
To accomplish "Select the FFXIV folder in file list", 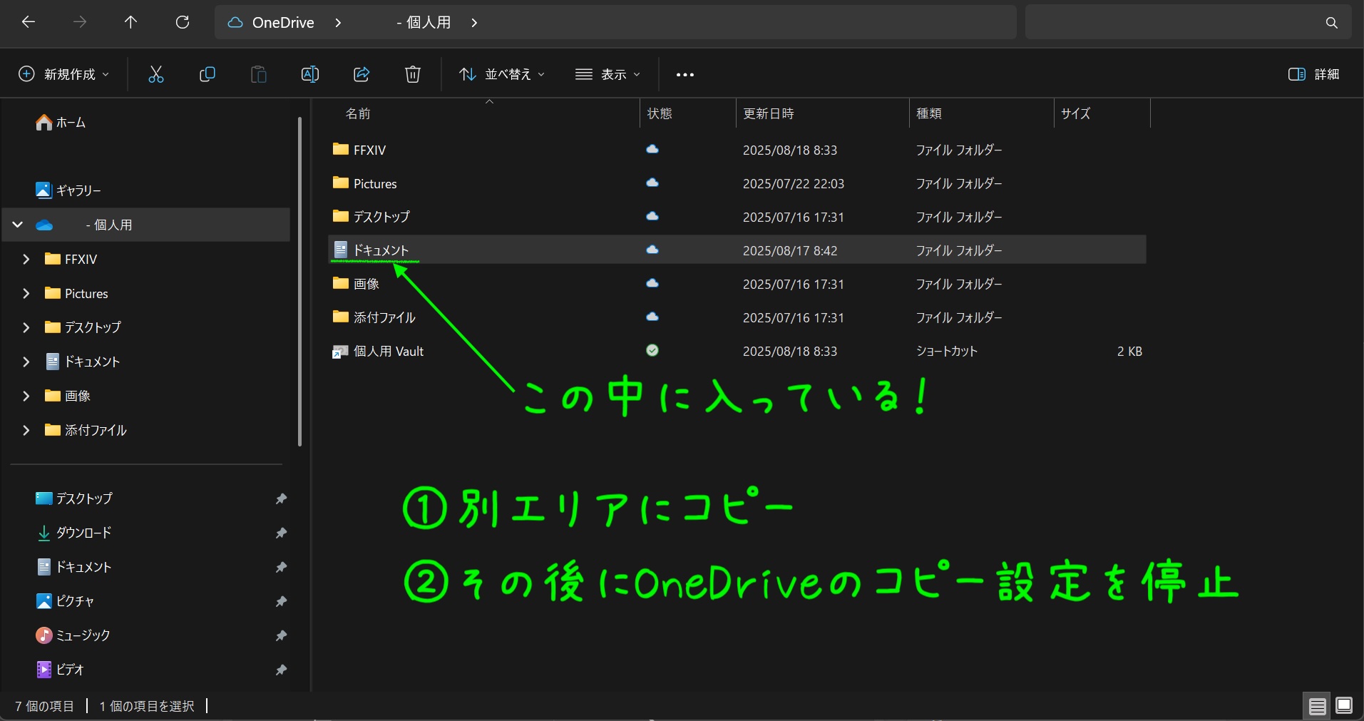I will tap(737, 150).
